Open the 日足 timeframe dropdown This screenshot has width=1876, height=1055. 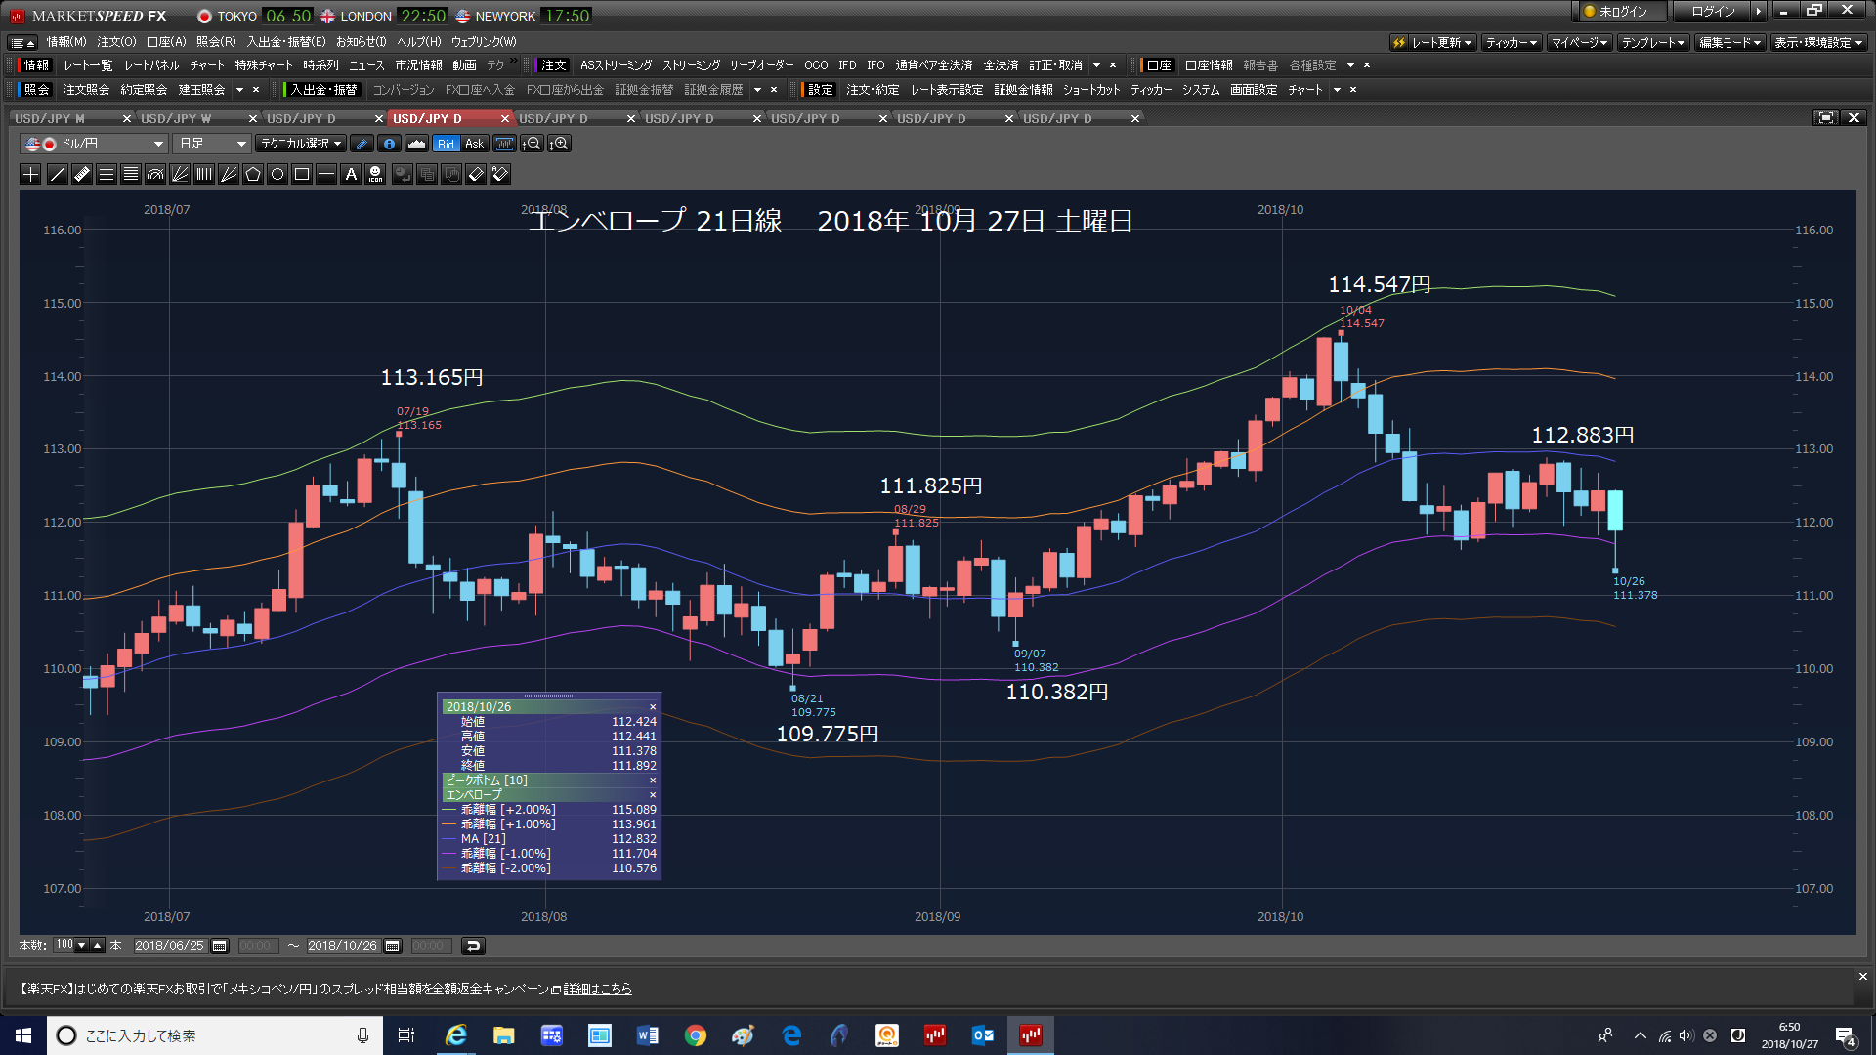pyautogui.click(x=212, y=144)
